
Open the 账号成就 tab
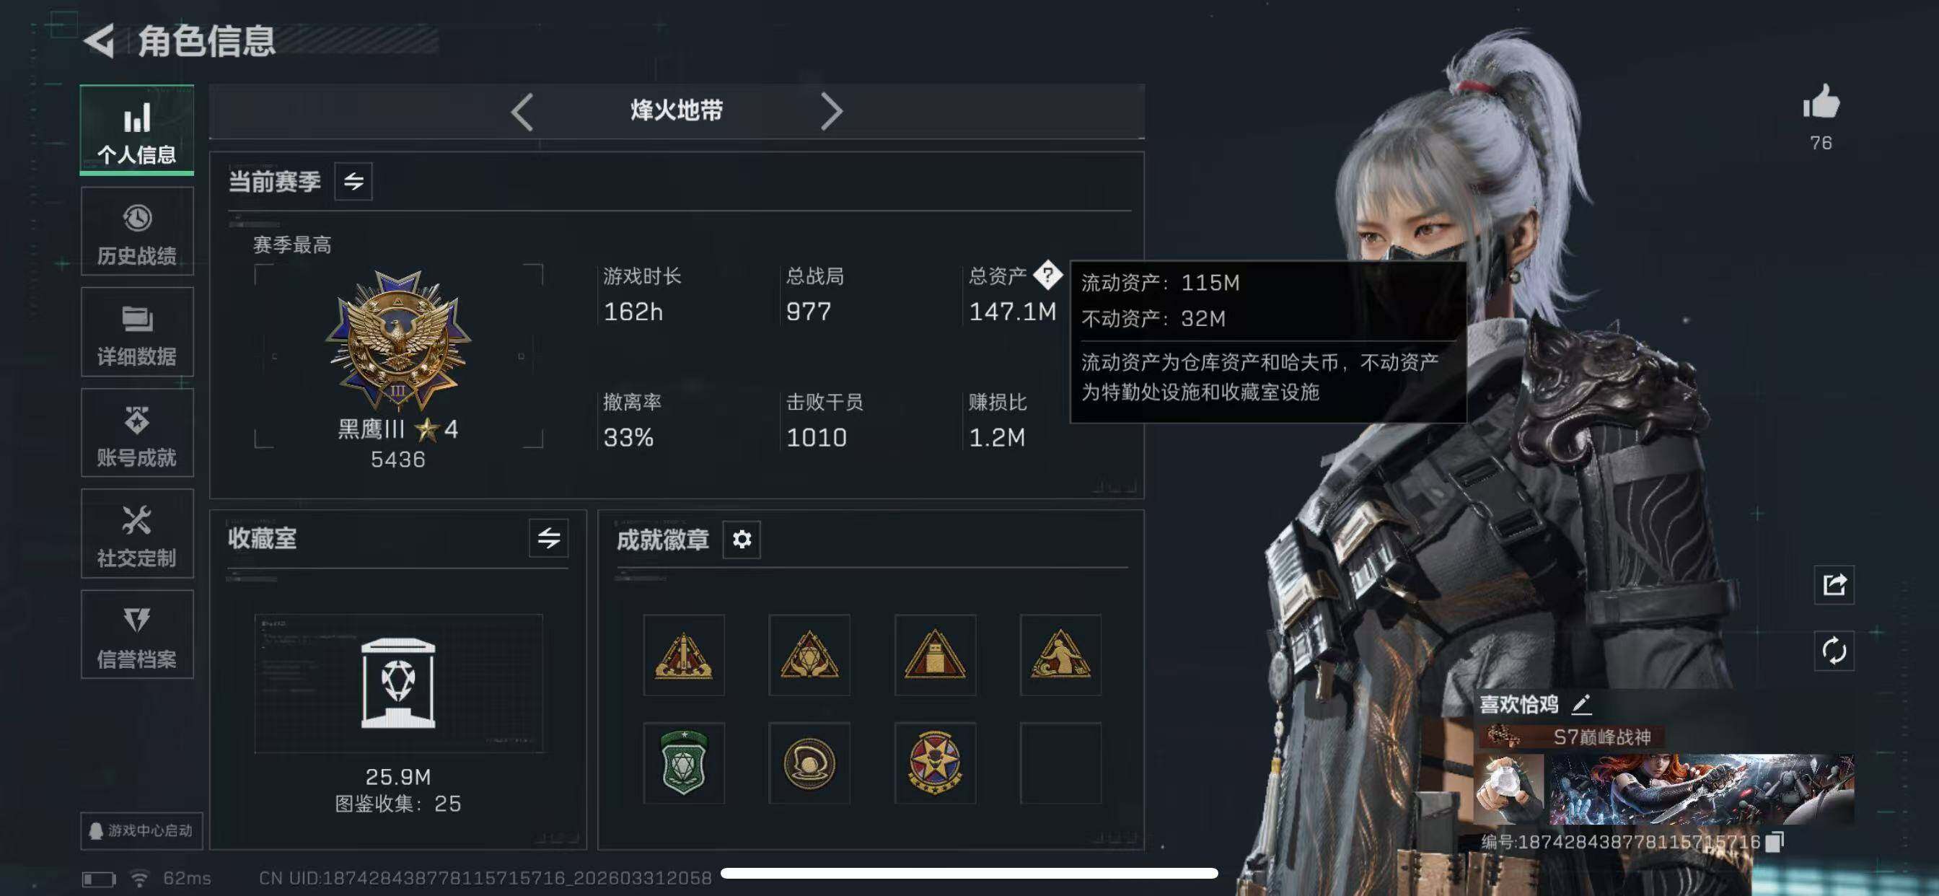137,433
